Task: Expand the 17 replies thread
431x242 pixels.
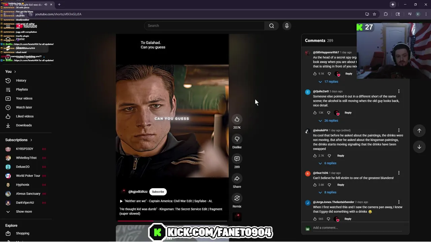Action: click(328, 82)
